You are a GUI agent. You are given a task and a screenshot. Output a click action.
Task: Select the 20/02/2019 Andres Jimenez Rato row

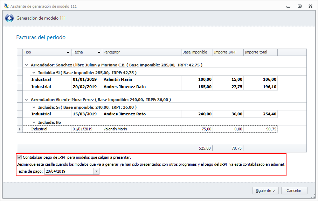(x=124, y=87)
